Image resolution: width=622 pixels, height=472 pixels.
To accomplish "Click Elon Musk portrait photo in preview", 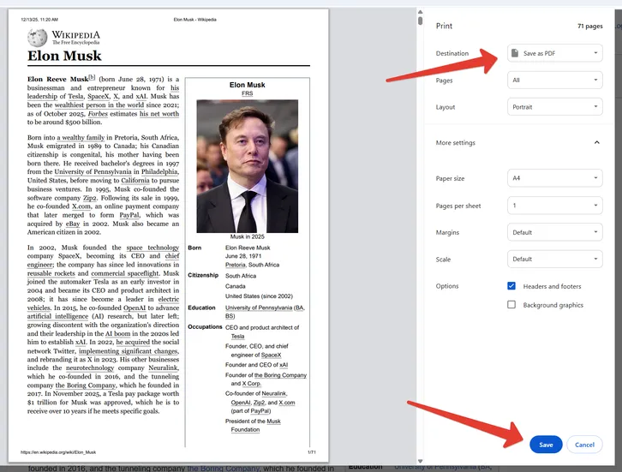I will [x=248, y=165].
